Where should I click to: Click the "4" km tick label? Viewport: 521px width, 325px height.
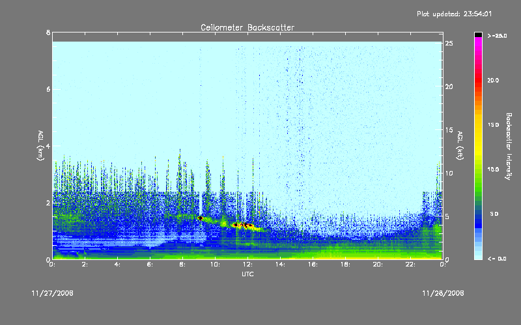tap(48, 146)
